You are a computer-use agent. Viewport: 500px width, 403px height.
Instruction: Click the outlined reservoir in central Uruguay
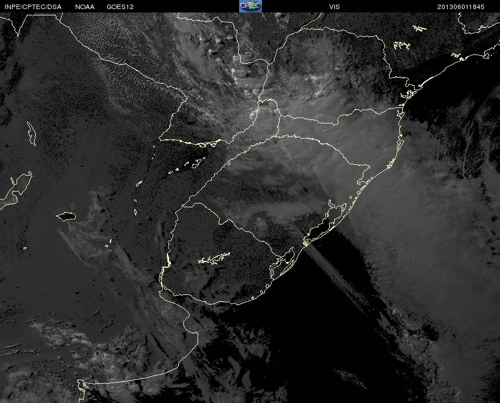pos(214,258)
